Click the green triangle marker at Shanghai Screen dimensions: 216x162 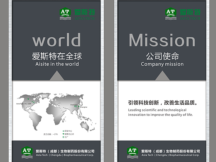point(79,107)
